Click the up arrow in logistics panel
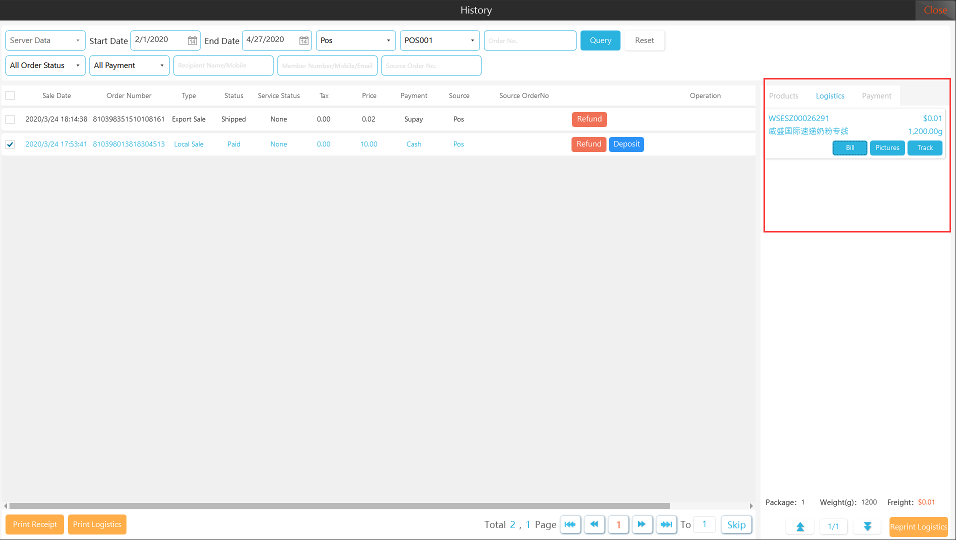 (x=800, y=526)
